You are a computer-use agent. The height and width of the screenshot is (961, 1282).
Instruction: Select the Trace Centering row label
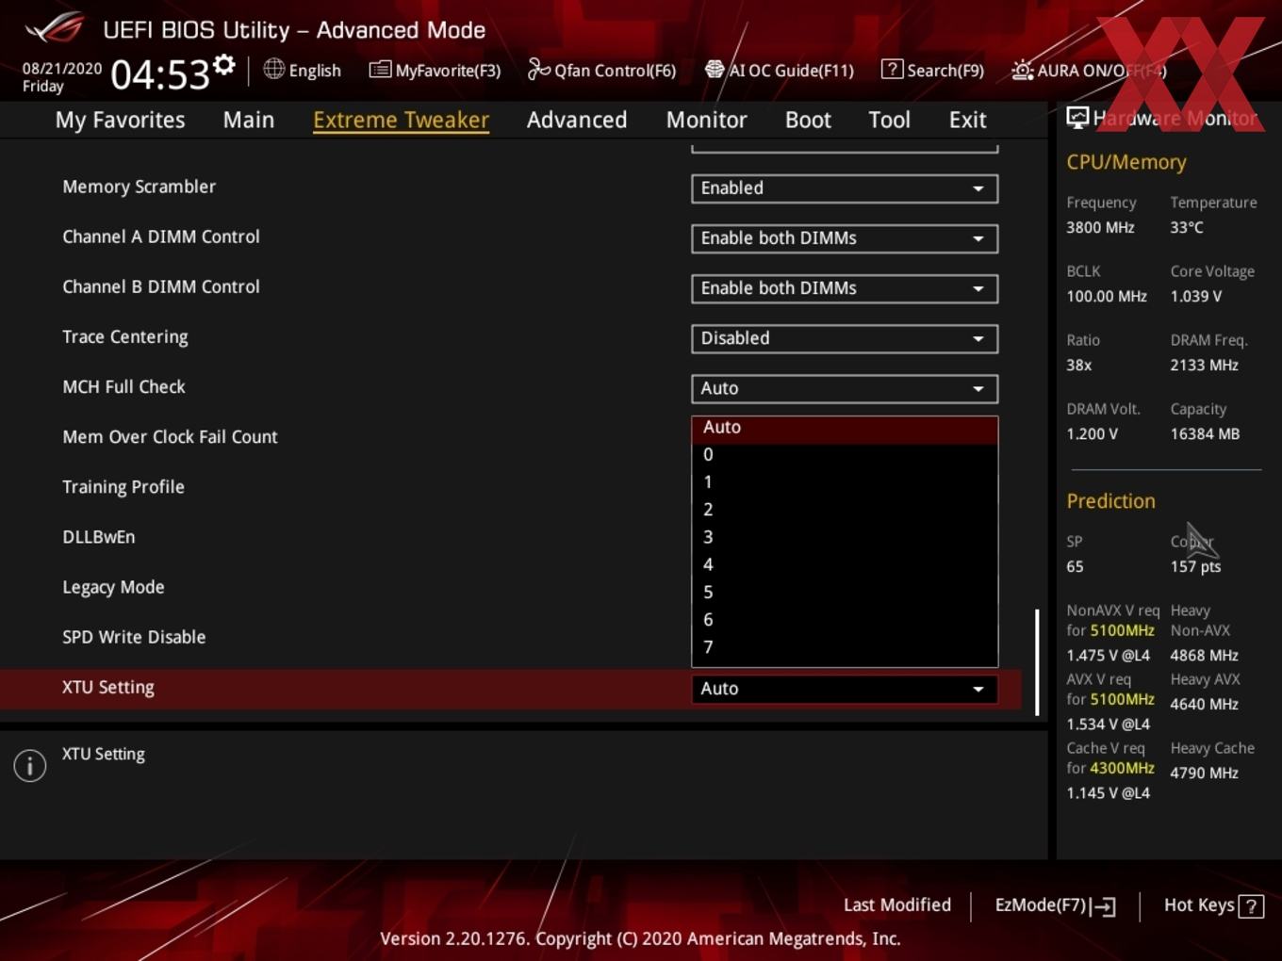point(124,337)
